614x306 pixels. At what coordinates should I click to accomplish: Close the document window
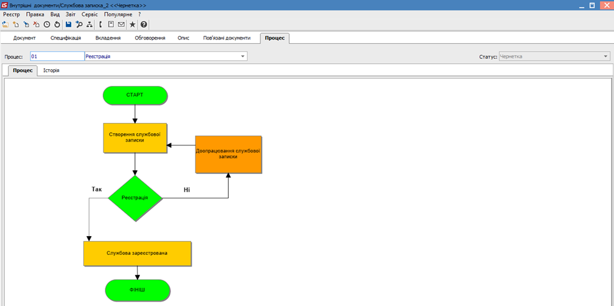click(x=605, y=5)
